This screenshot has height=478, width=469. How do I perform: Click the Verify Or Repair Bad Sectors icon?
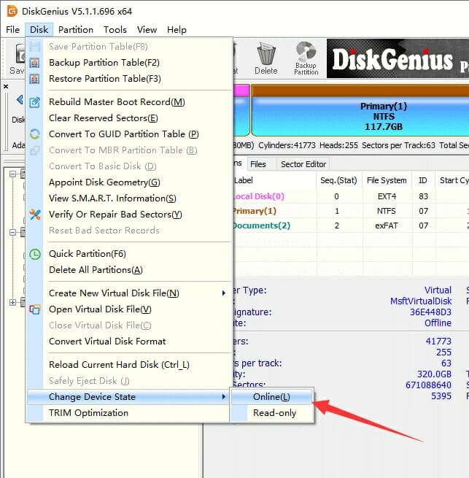pyautogui.click(x=35, y=215)
